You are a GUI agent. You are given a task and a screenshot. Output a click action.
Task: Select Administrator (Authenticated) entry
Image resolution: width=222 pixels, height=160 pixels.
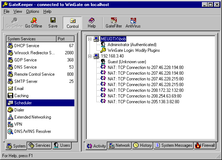[132, 45]
